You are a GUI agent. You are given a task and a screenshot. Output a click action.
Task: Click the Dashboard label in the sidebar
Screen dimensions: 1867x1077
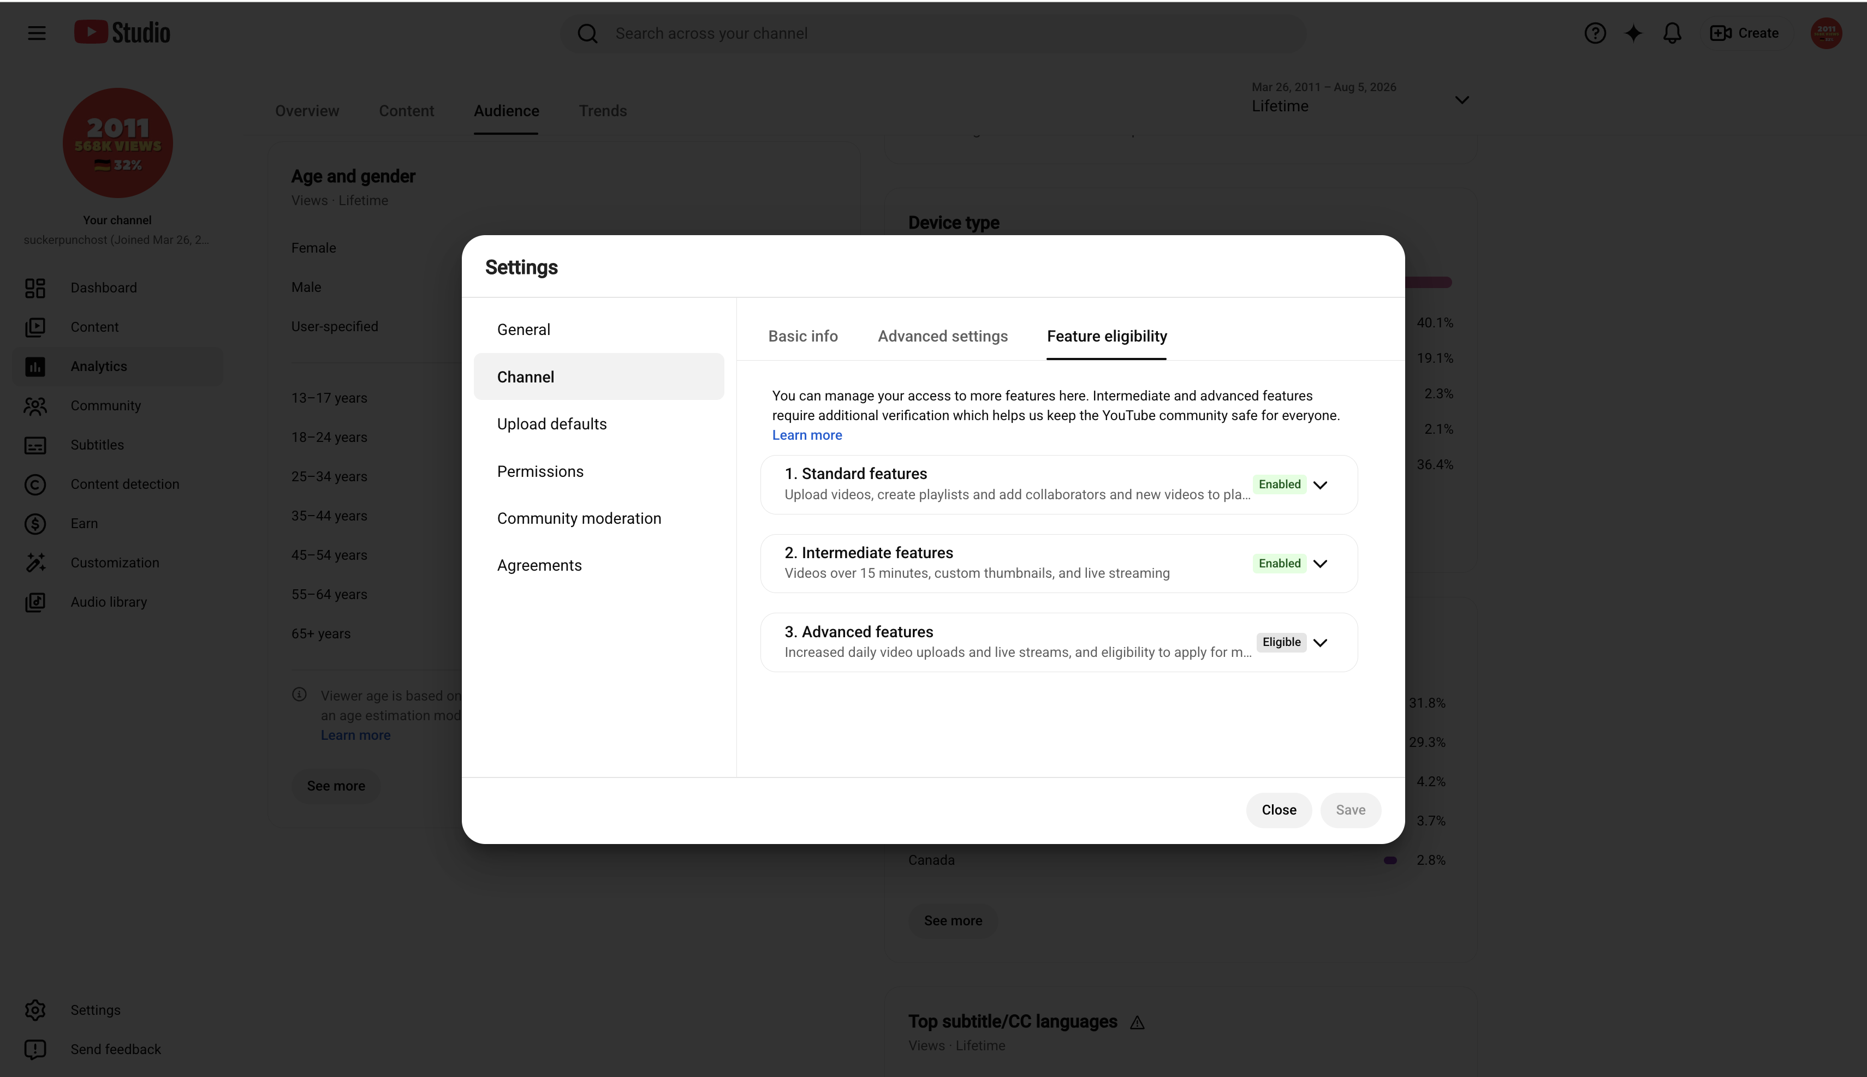[x=104, y=288]
